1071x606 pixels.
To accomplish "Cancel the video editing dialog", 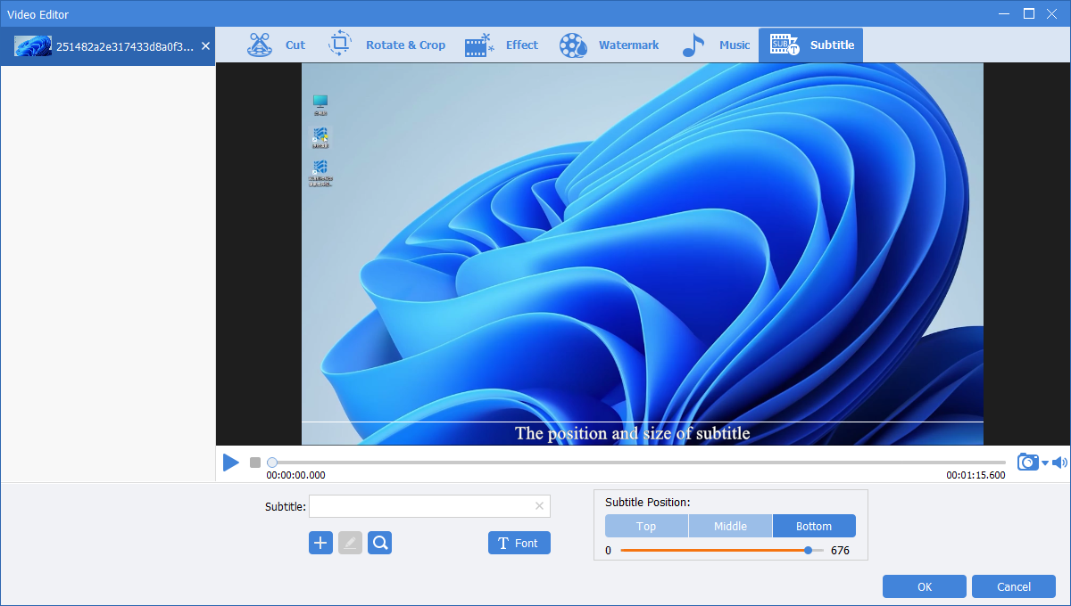I will point(1014,586).
